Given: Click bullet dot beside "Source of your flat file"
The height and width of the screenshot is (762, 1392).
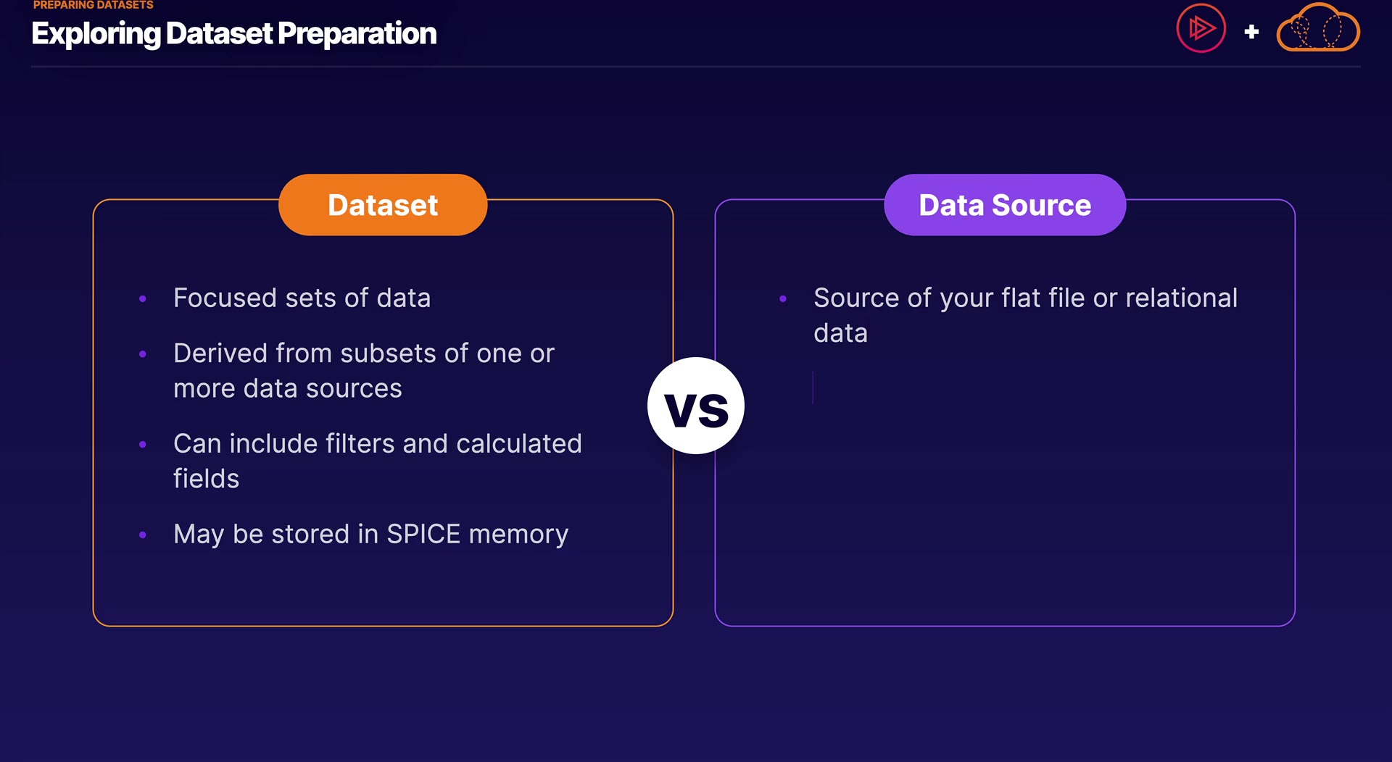Looking at the screenshot, I should point(783,298).
